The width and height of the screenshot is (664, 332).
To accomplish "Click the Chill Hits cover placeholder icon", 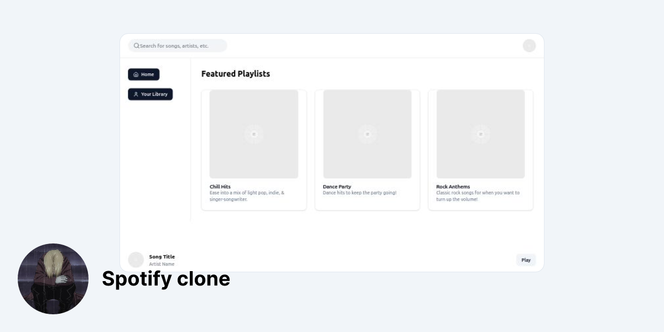I will (254, 134).
